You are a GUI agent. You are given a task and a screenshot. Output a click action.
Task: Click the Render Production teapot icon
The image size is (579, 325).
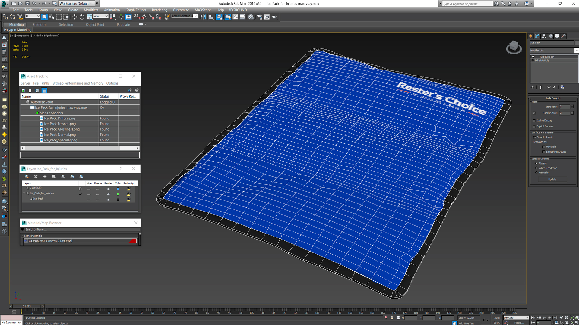point(274,17)
